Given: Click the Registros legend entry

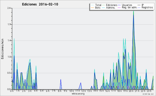Looking at the screenshot, I should (147, 8).
